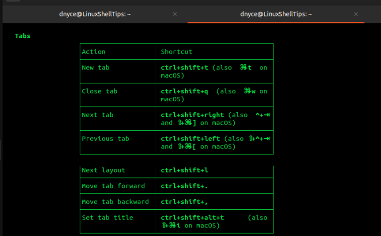Click the Move tab backward cell
The width and height of the screenshot is (381, 236).
click(116, 202)
